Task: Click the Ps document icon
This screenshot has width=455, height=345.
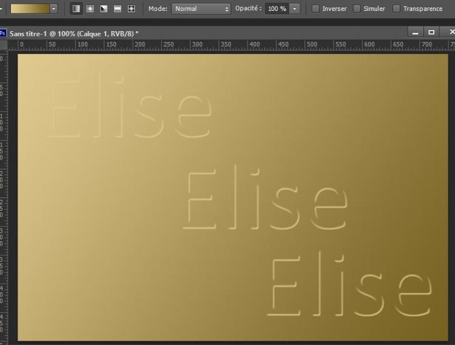Action: [x=3, y=33]
